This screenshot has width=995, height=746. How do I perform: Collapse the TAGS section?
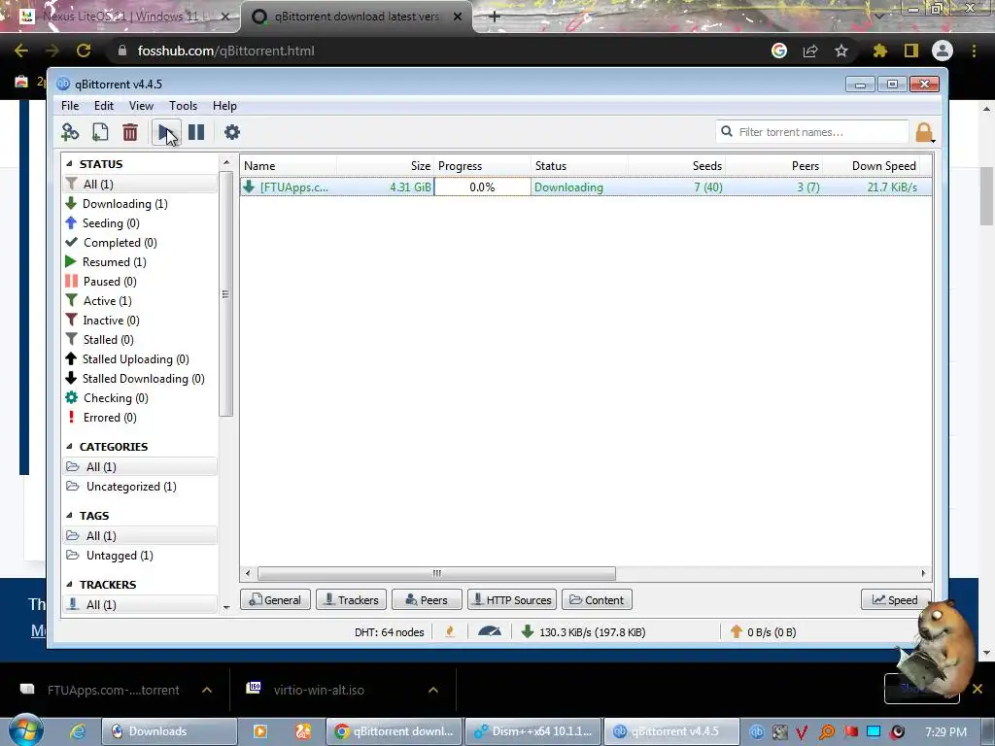(70, 516)
